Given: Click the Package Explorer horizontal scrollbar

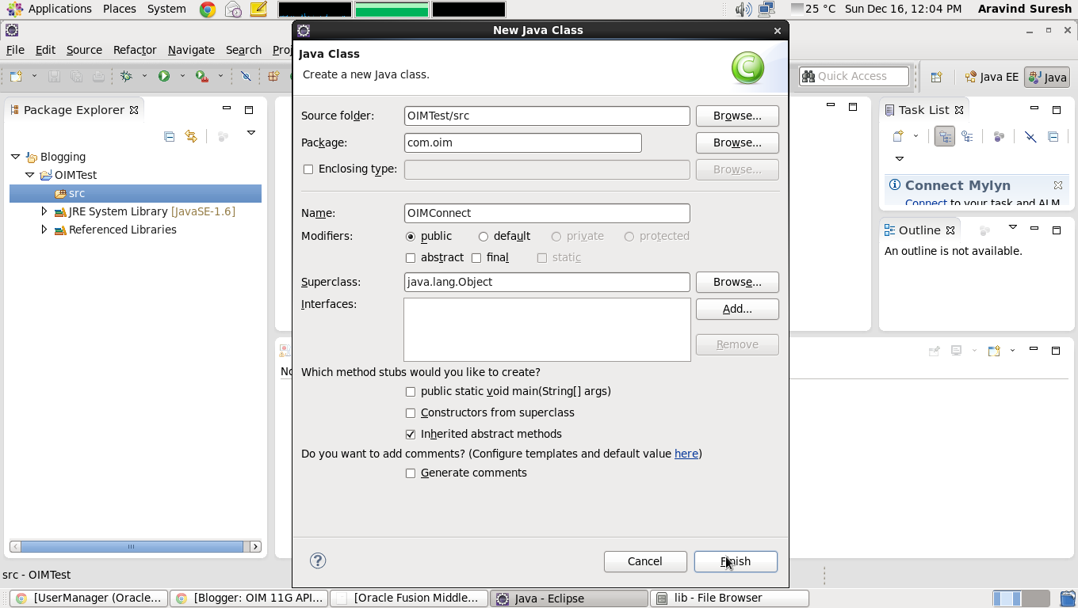Looking at the screenshot, I should (x=135, y=546).
